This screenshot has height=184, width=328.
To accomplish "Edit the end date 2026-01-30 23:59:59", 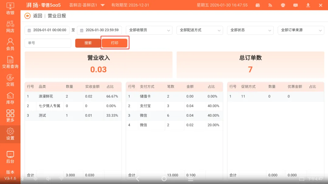I will pyautogui.click(x=100, y=30).
